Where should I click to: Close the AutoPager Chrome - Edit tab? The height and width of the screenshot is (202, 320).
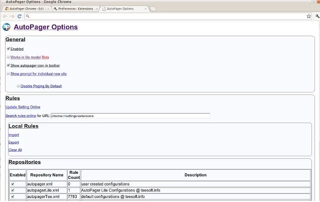pos(48,9)
